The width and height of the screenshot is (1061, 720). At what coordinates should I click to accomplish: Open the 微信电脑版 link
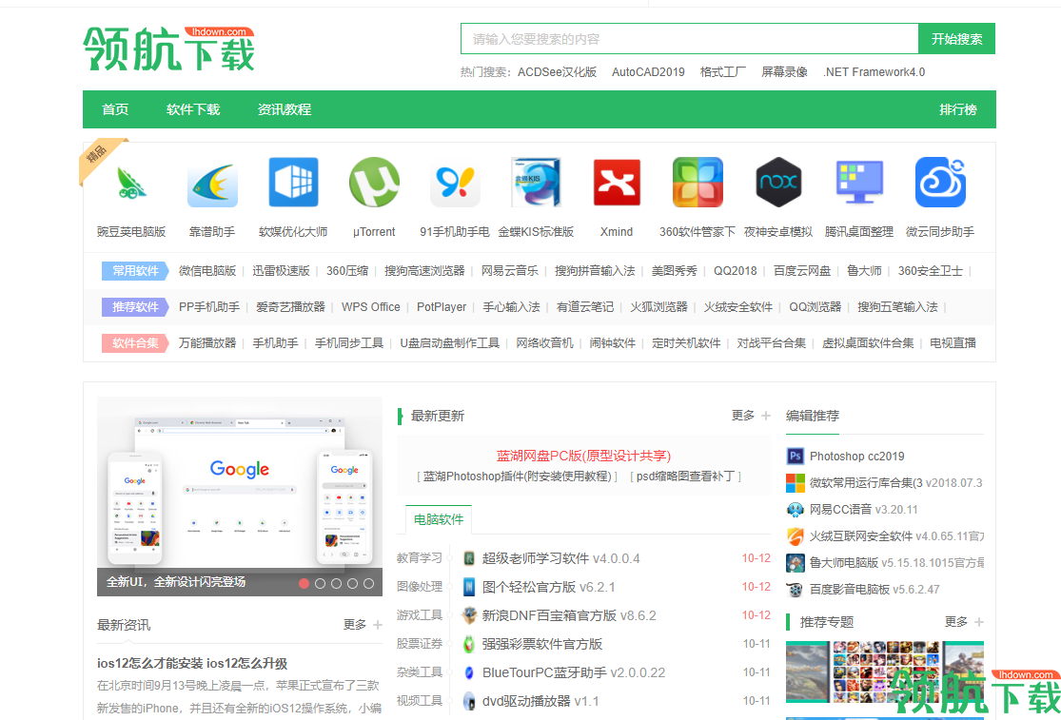207,271
